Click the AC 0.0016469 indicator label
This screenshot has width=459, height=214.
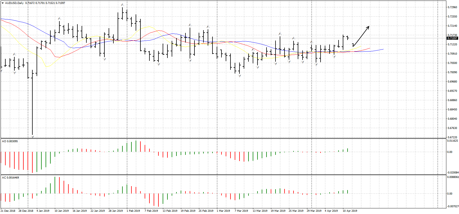point(10,178)
